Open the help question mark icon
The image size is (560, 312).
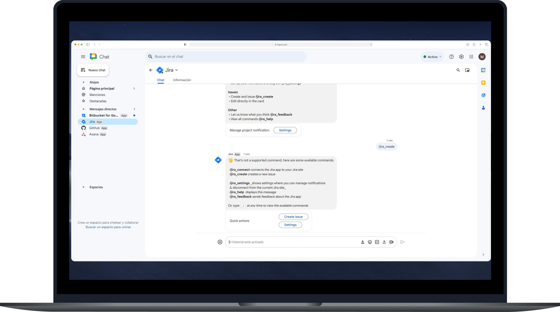[452, 57]
